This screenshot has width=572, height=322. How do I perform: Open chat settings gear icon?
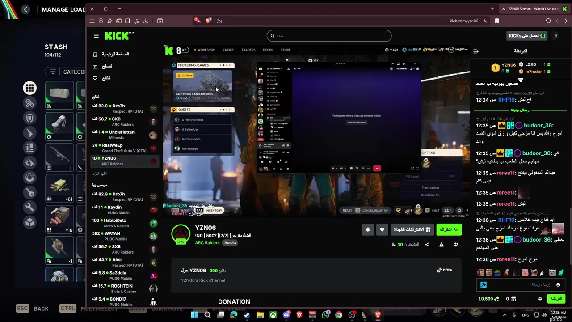click(x=540, y=299)
